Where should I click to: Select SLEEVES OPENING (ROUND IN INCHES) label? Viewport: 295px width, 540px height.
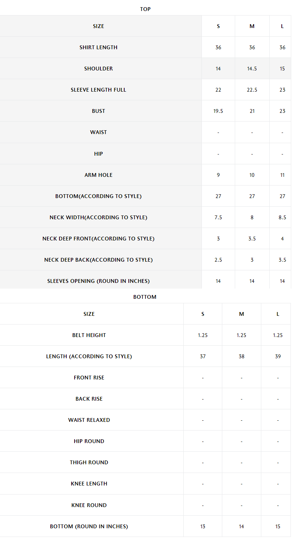(x=98, y=281)
